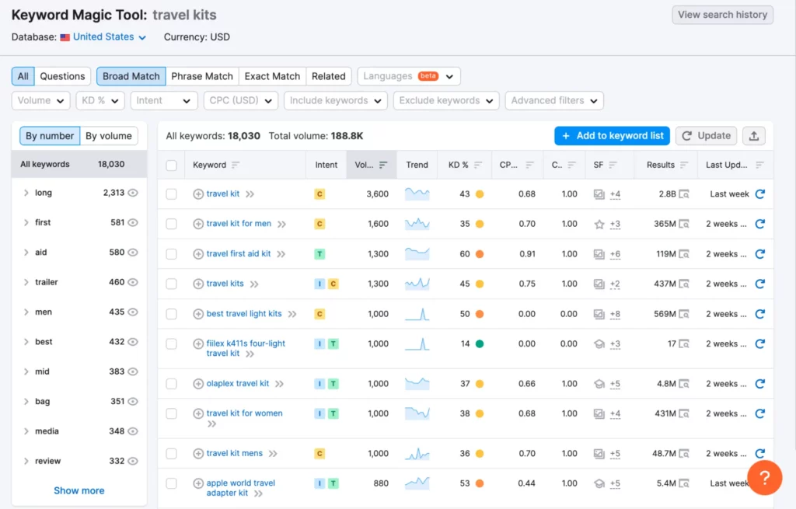Image resolution: width=796 pixels, height=509 pixels.
Task: Click the blue refresh icon for "travel kit" row
Action: 760,193
